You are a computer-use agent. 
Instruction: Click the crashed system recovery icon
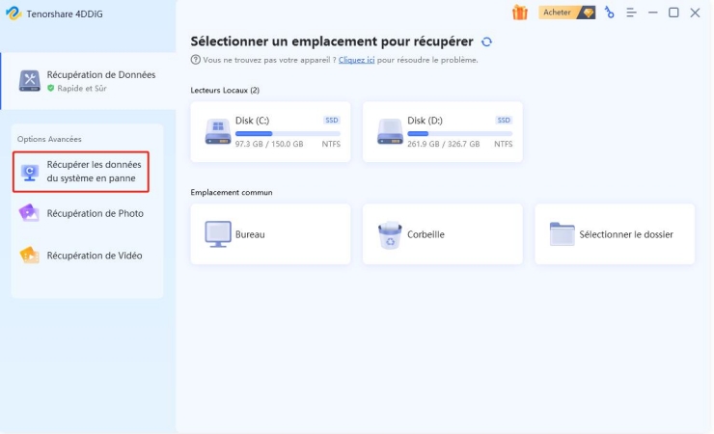tap(30, 173)
